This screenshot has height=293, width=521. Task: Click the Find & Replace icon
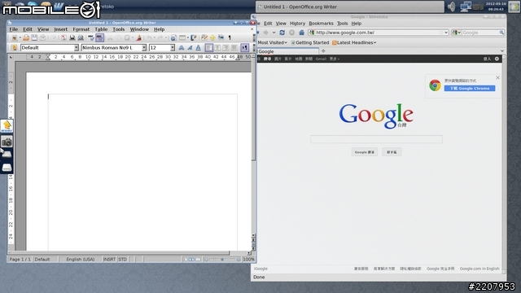pyautogui.click(x=204, y=38)
